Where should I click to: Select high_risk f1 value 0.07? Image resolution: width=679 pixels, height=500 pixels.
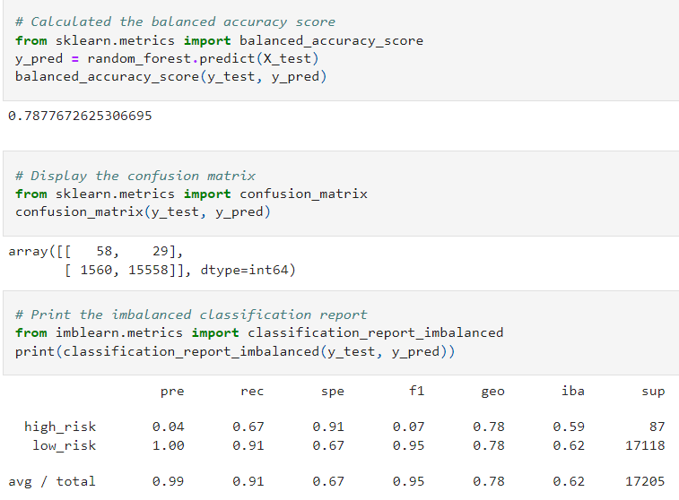408,427
